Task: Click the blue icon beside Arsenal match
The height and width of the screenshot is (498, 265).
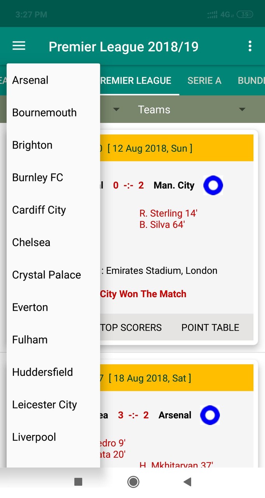Action: click(210, 415)
